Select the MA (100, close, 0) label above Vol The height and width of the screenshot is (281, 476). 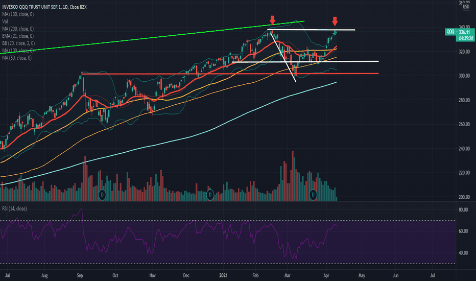click(18, 14)
